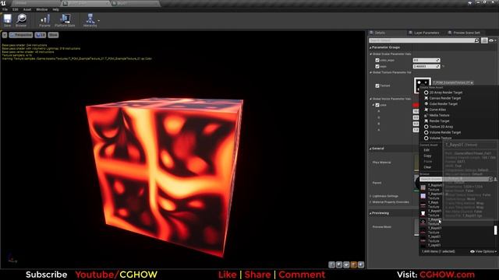The image size is (499, 280).
Task: Click the Perspective viewport button
Action: [21, 35]
